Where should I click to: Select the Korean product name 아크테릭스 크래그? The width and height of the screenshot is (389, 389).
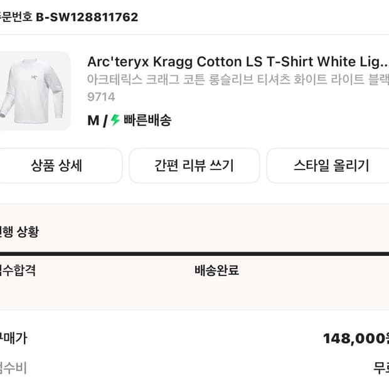coord(237,80)
